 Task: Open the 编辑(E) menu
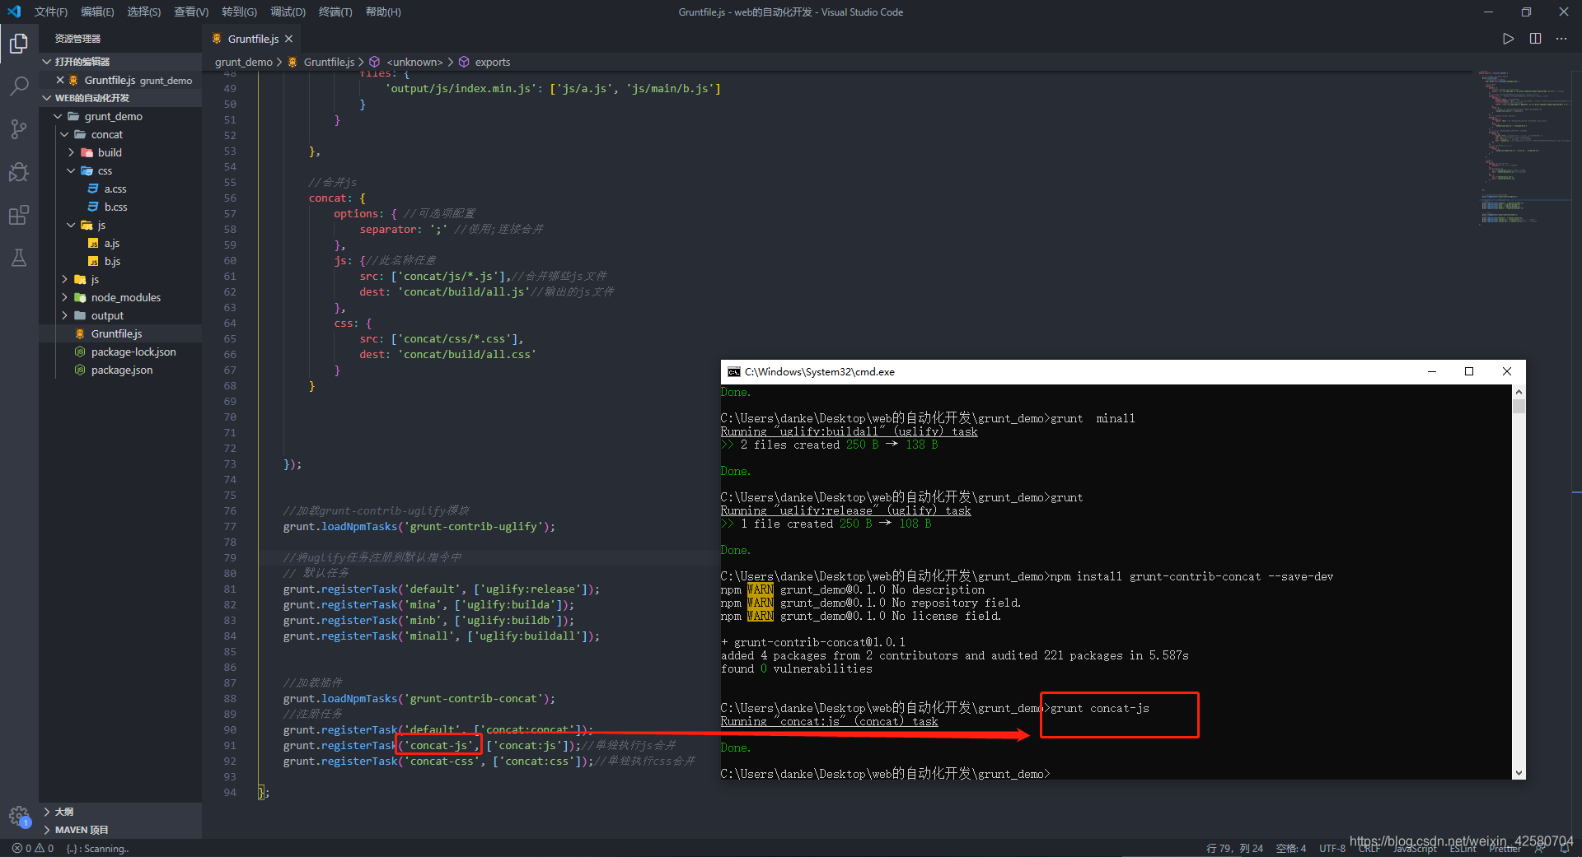pos(97,12)
